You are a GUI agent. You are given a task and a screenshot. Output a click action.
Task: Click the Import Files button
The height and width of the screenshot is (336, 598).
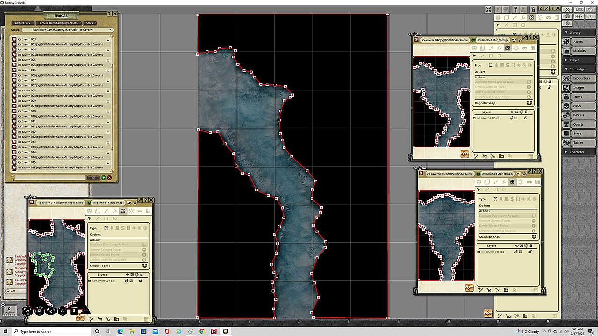[x=22, y=23]
